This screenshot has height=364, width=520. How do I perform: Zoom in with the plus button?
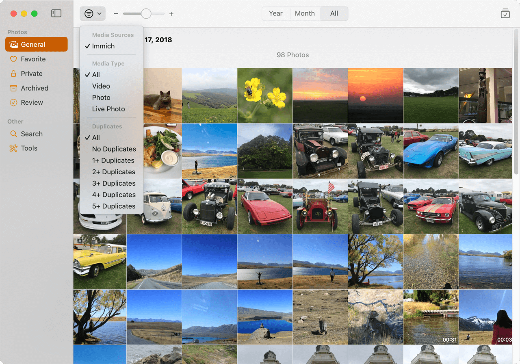pos(171,13)
